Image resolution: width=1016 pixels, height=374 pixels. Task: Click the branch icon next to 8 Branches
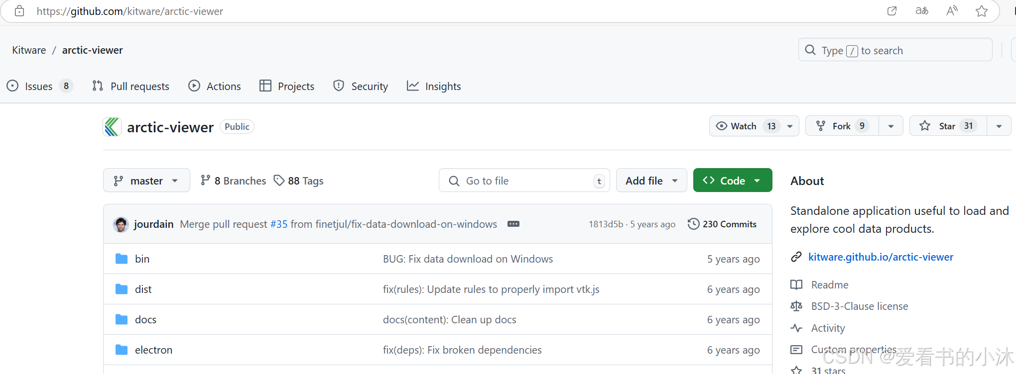pos(205,180)
